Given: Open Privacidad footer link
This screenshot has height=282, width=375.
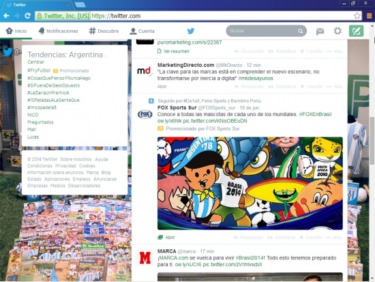Looking at the screenshot, I should click(x=65, y=166).
